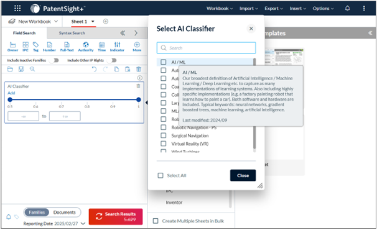Open the apps grid menu icon
Image resolution: width=377 pixels, height=230 pixels.
click(17, 9)
